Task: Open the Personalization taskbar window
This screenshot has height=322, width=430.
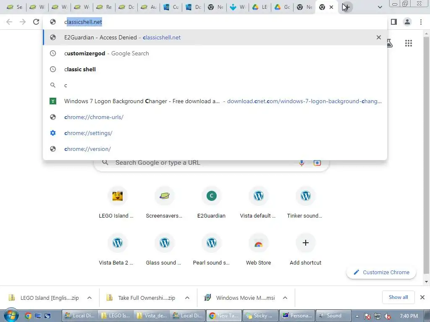Action: click(x=297, y=316)
